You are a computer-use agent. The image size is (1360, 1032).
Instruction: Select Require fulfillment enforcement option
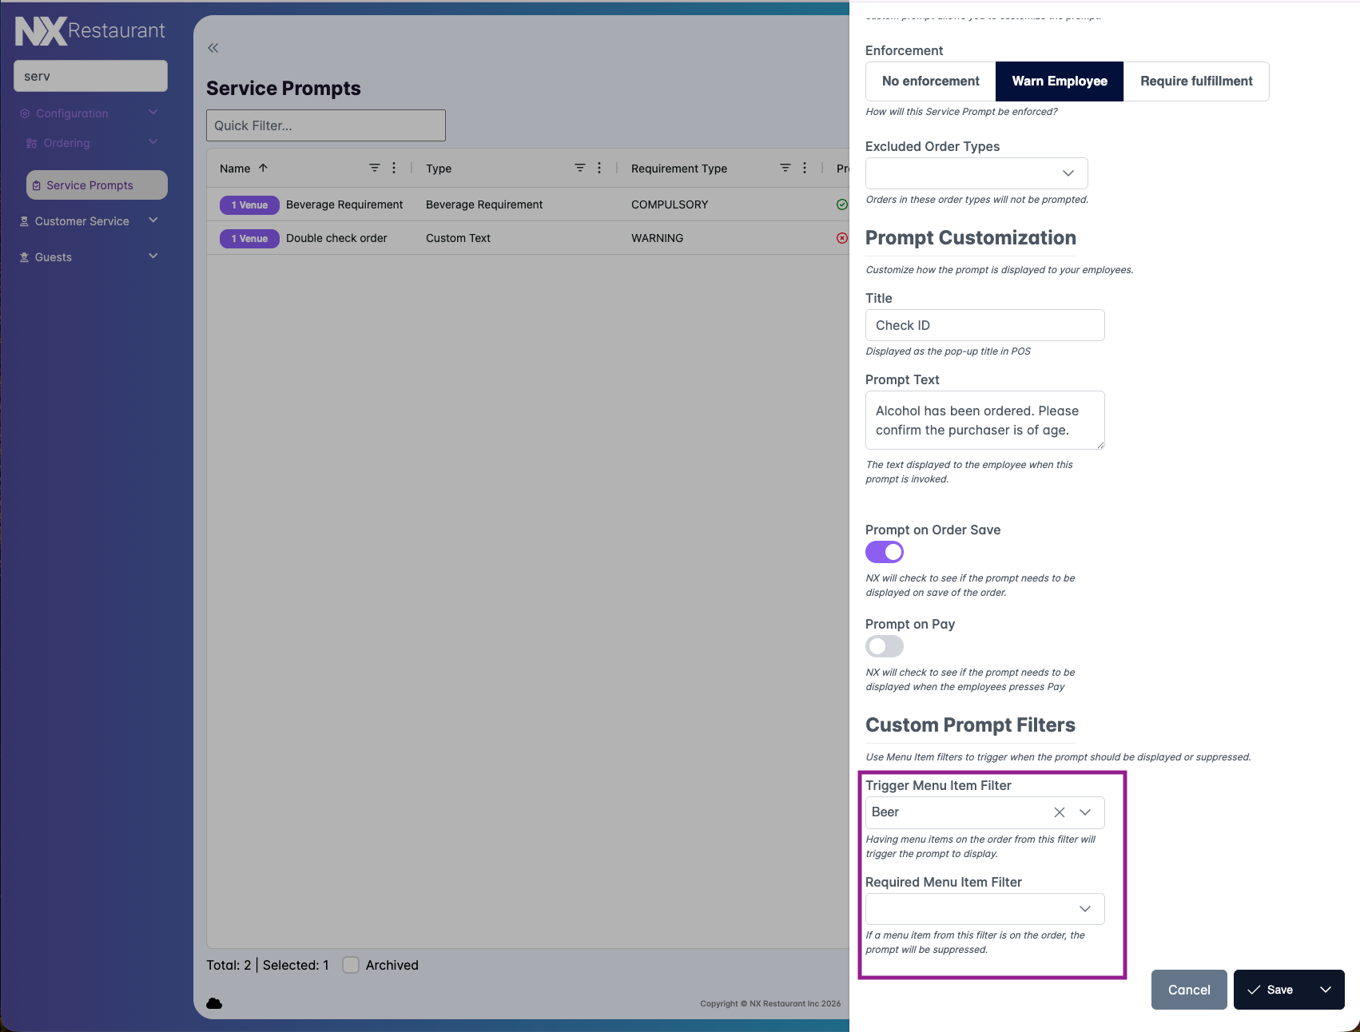coord(1195,81)
